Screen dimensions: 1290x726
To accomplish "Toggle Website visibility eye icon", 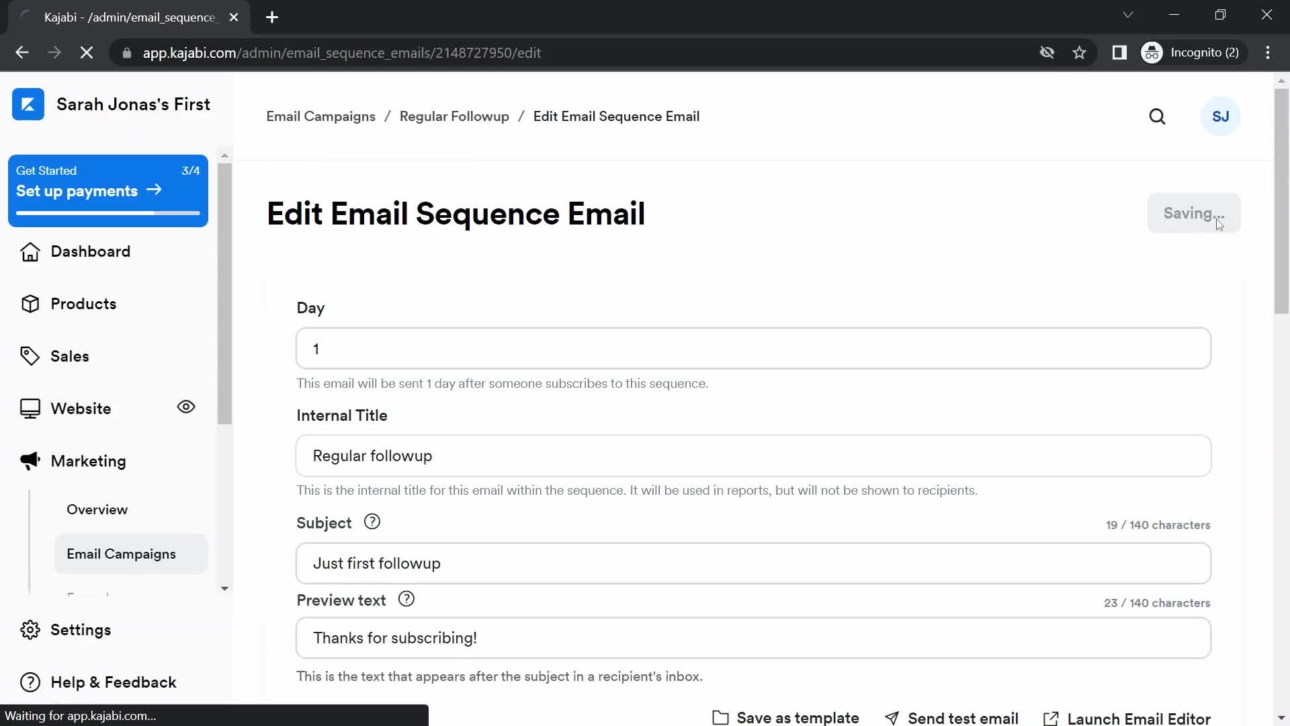I will pyautogui.click(x=187, y=407).
